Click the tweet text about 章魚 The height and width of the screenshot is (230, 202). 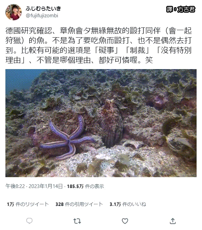pos(99,45)
